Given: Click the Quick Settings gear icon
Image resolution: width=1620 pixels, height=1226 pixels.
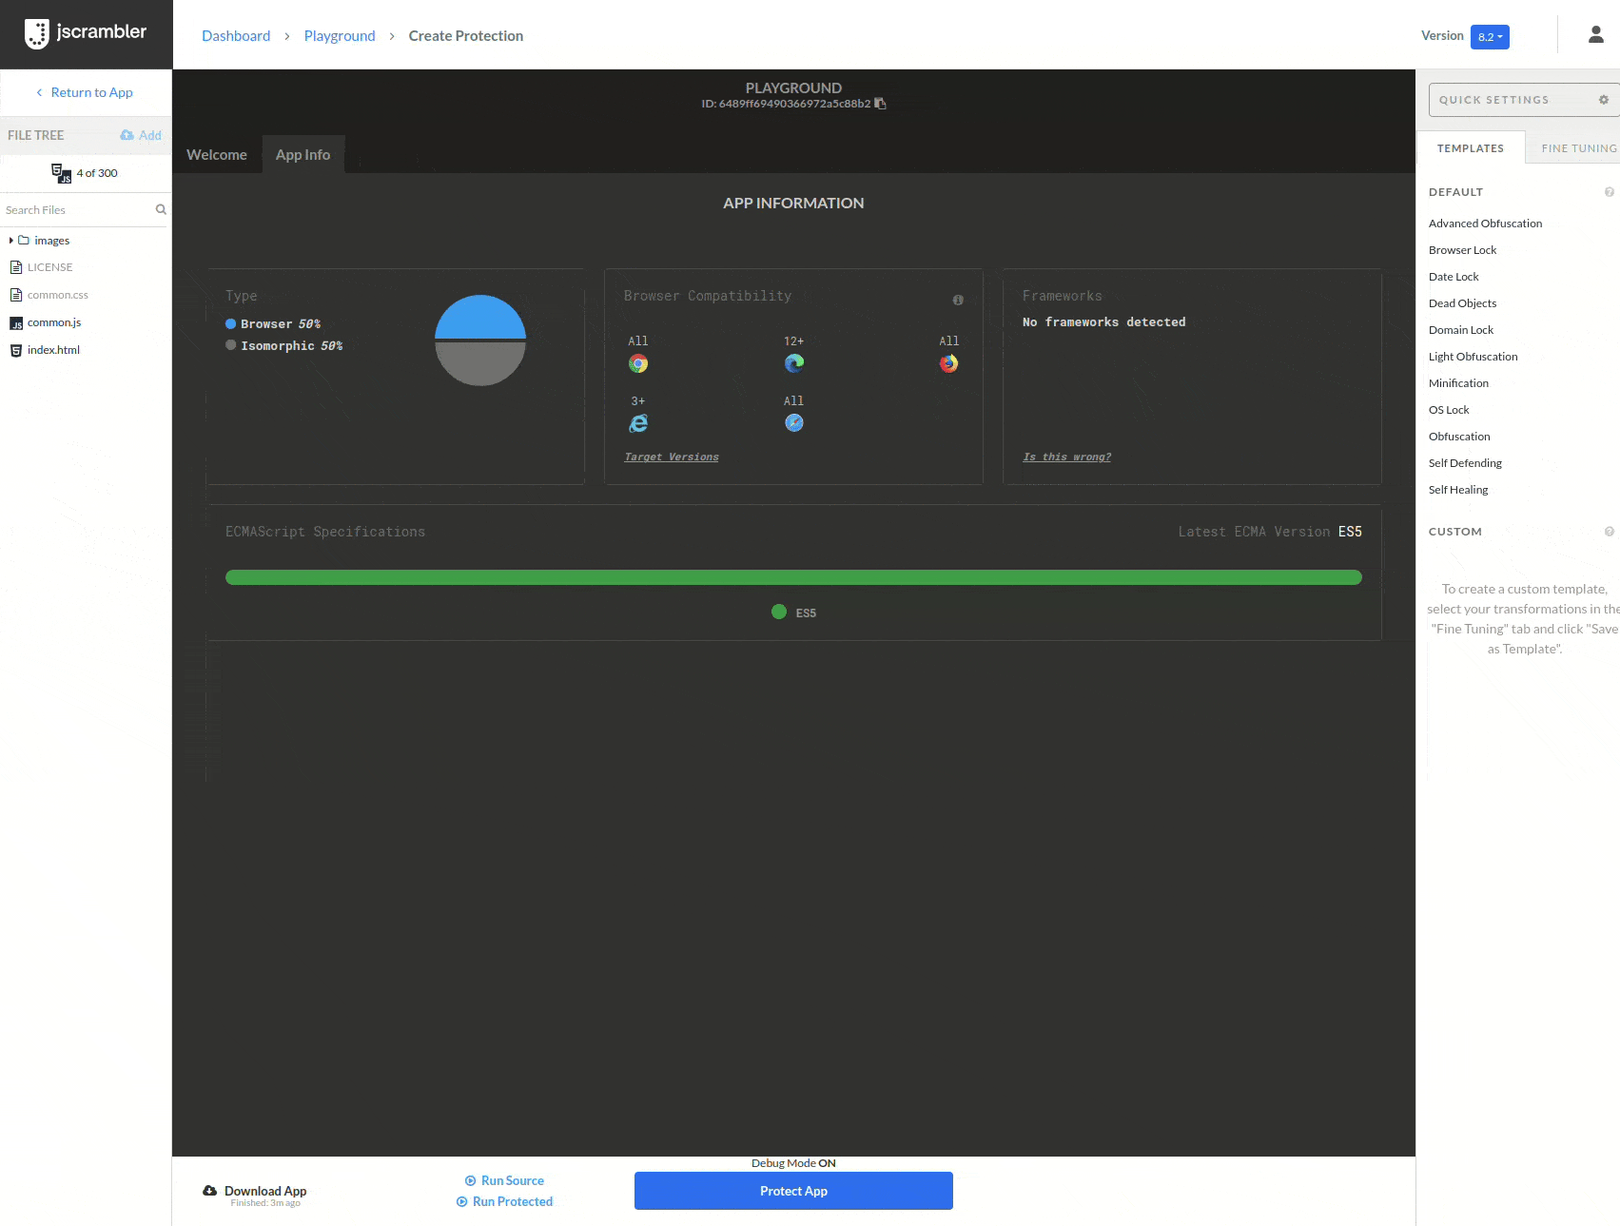Looking at the screenshot, I should tap(1604, 100).
